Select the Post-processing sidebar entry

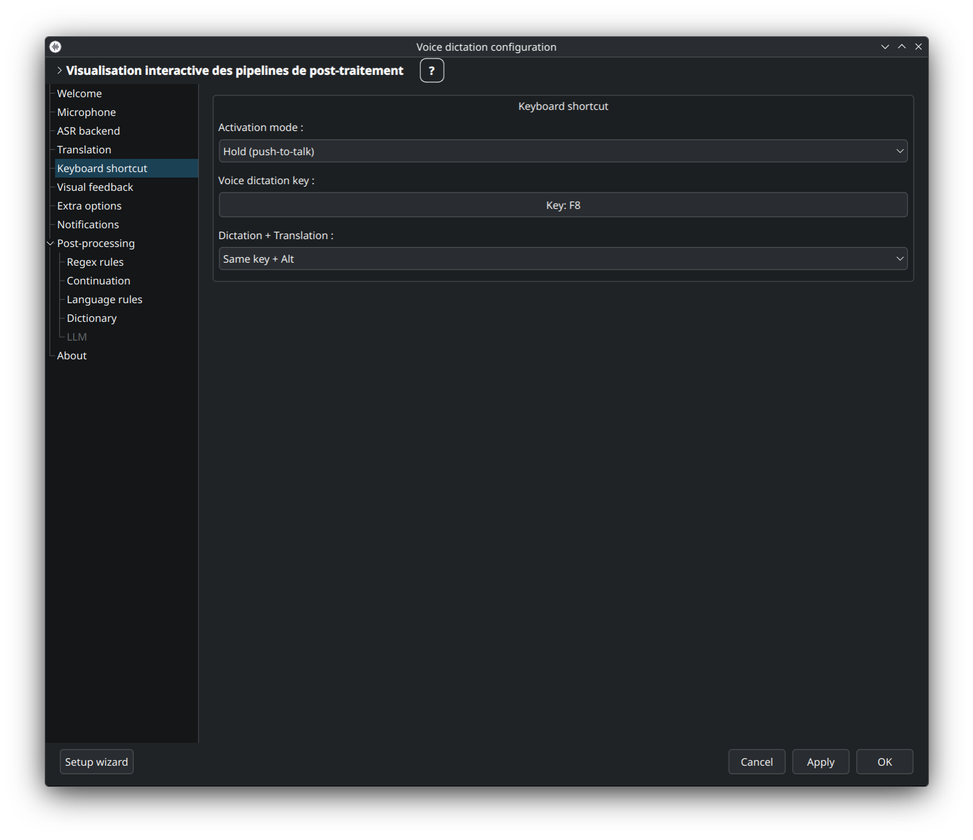95,243
